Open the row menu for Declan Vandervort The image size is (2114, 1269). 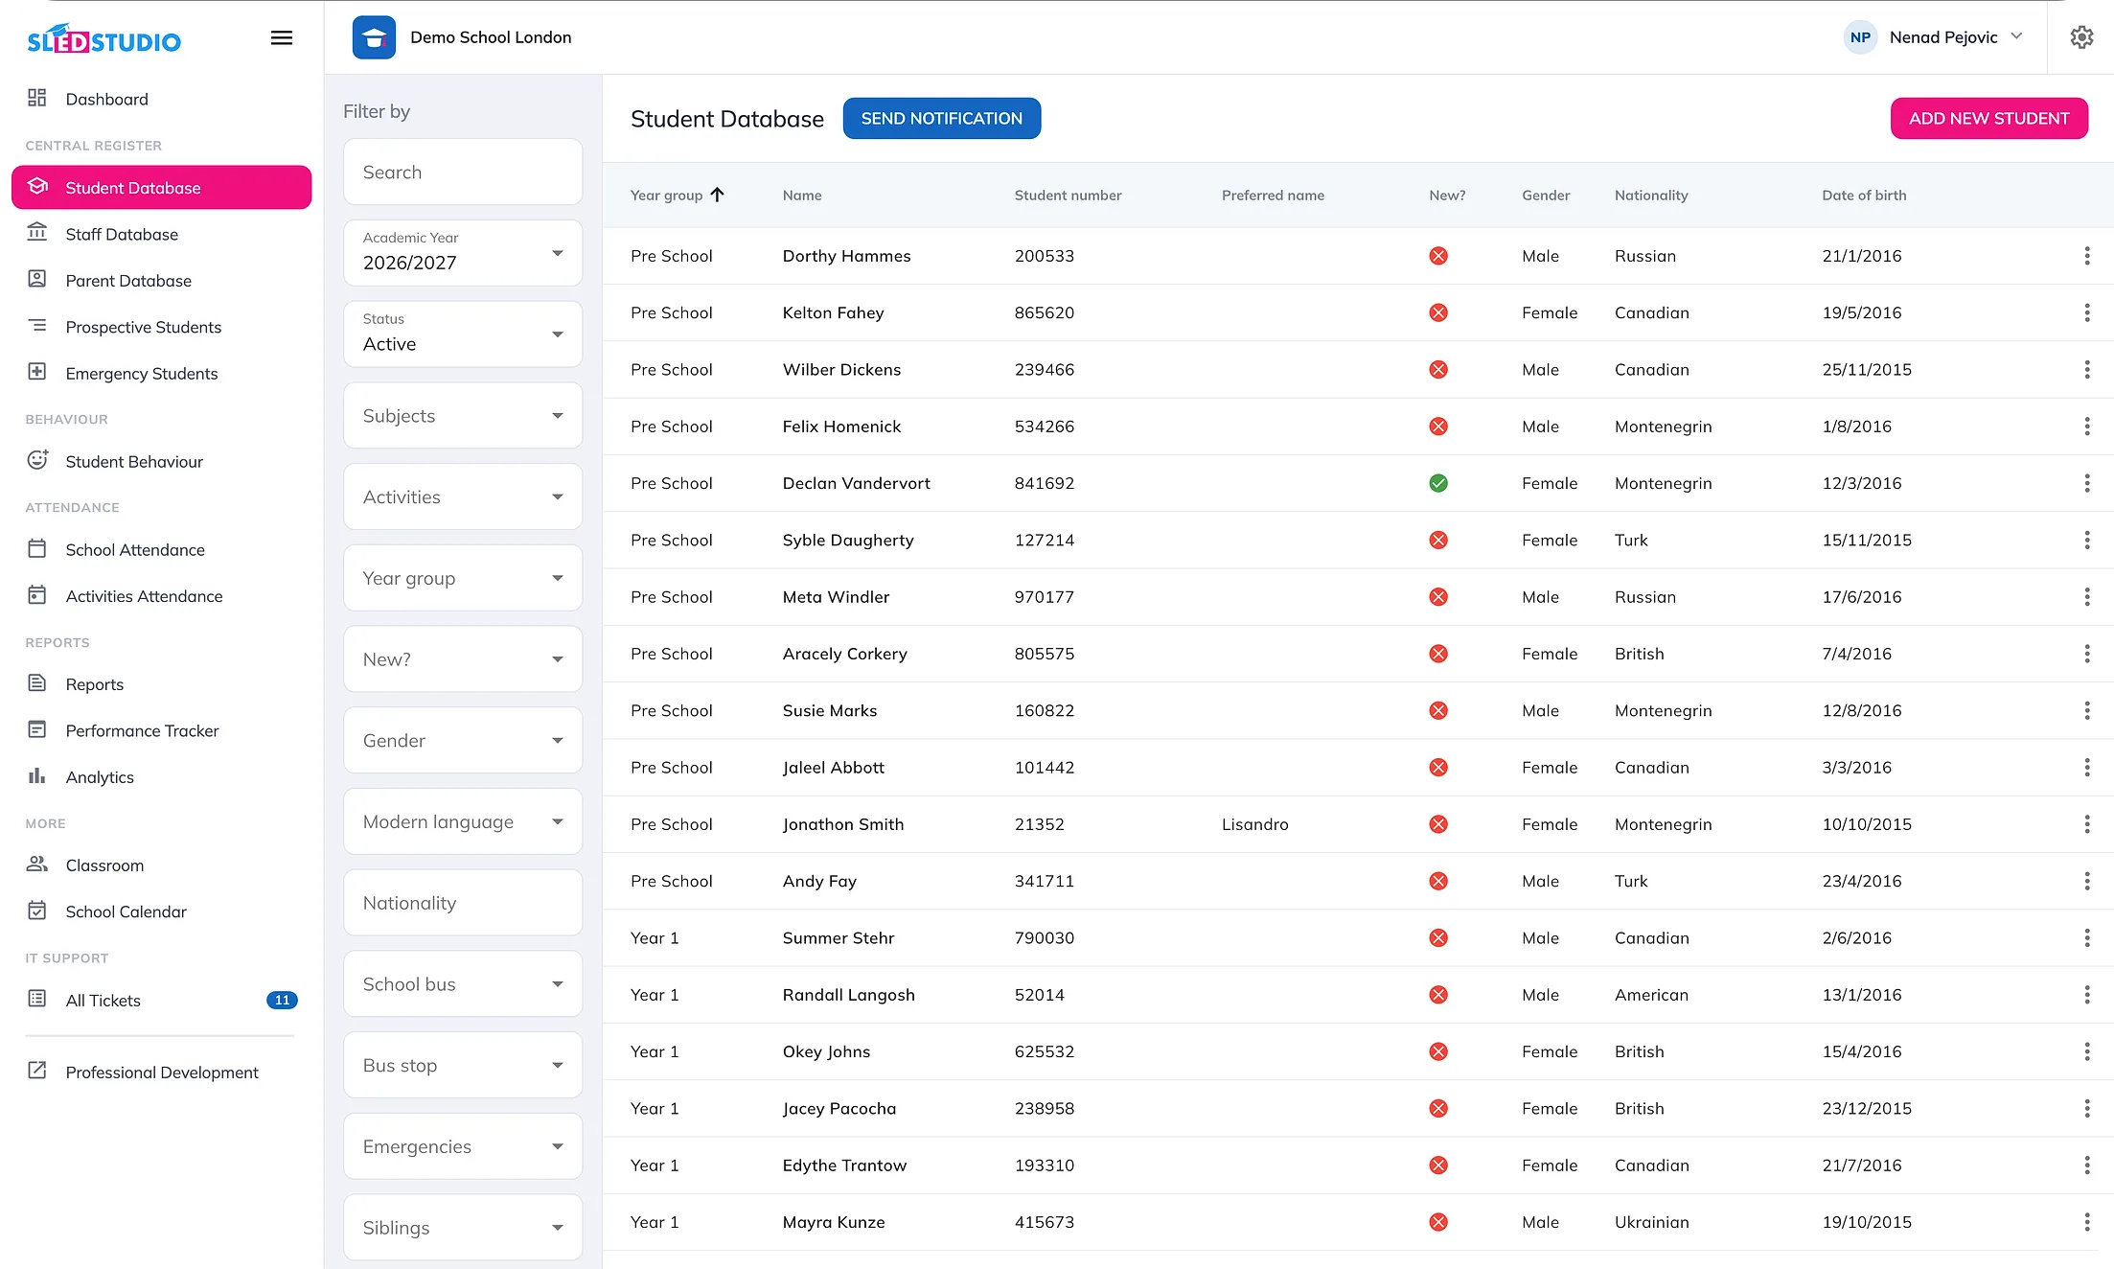(x=2086, y=483)
